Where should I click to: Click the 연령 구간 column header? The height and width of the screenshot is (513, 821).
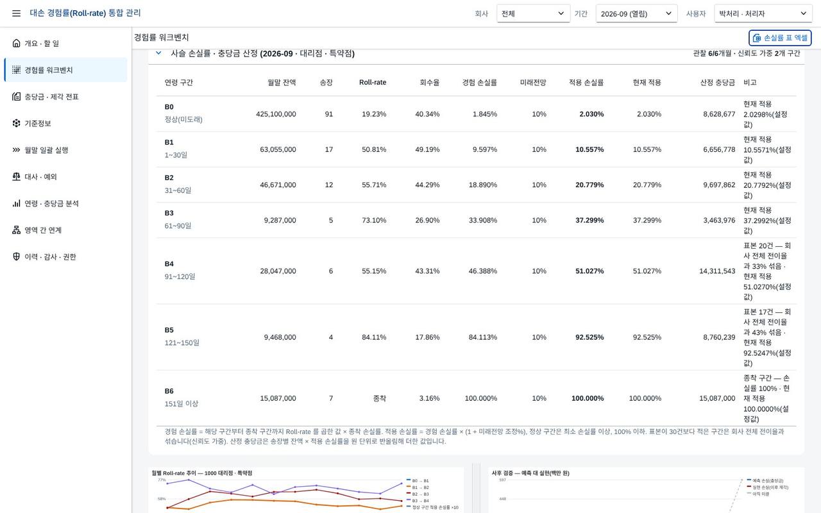pos(179,83)
